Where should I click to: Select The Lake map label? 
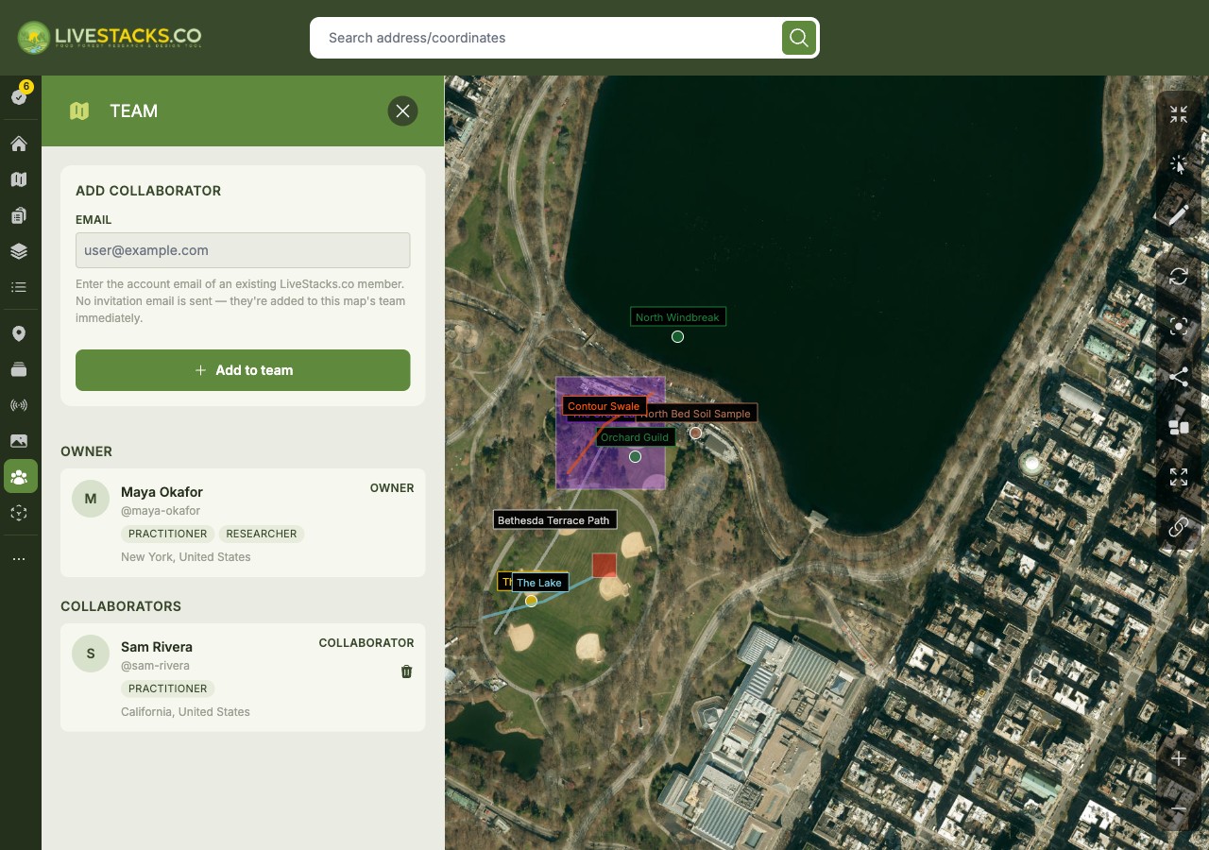pyautogui.click(x=539, y=583)
